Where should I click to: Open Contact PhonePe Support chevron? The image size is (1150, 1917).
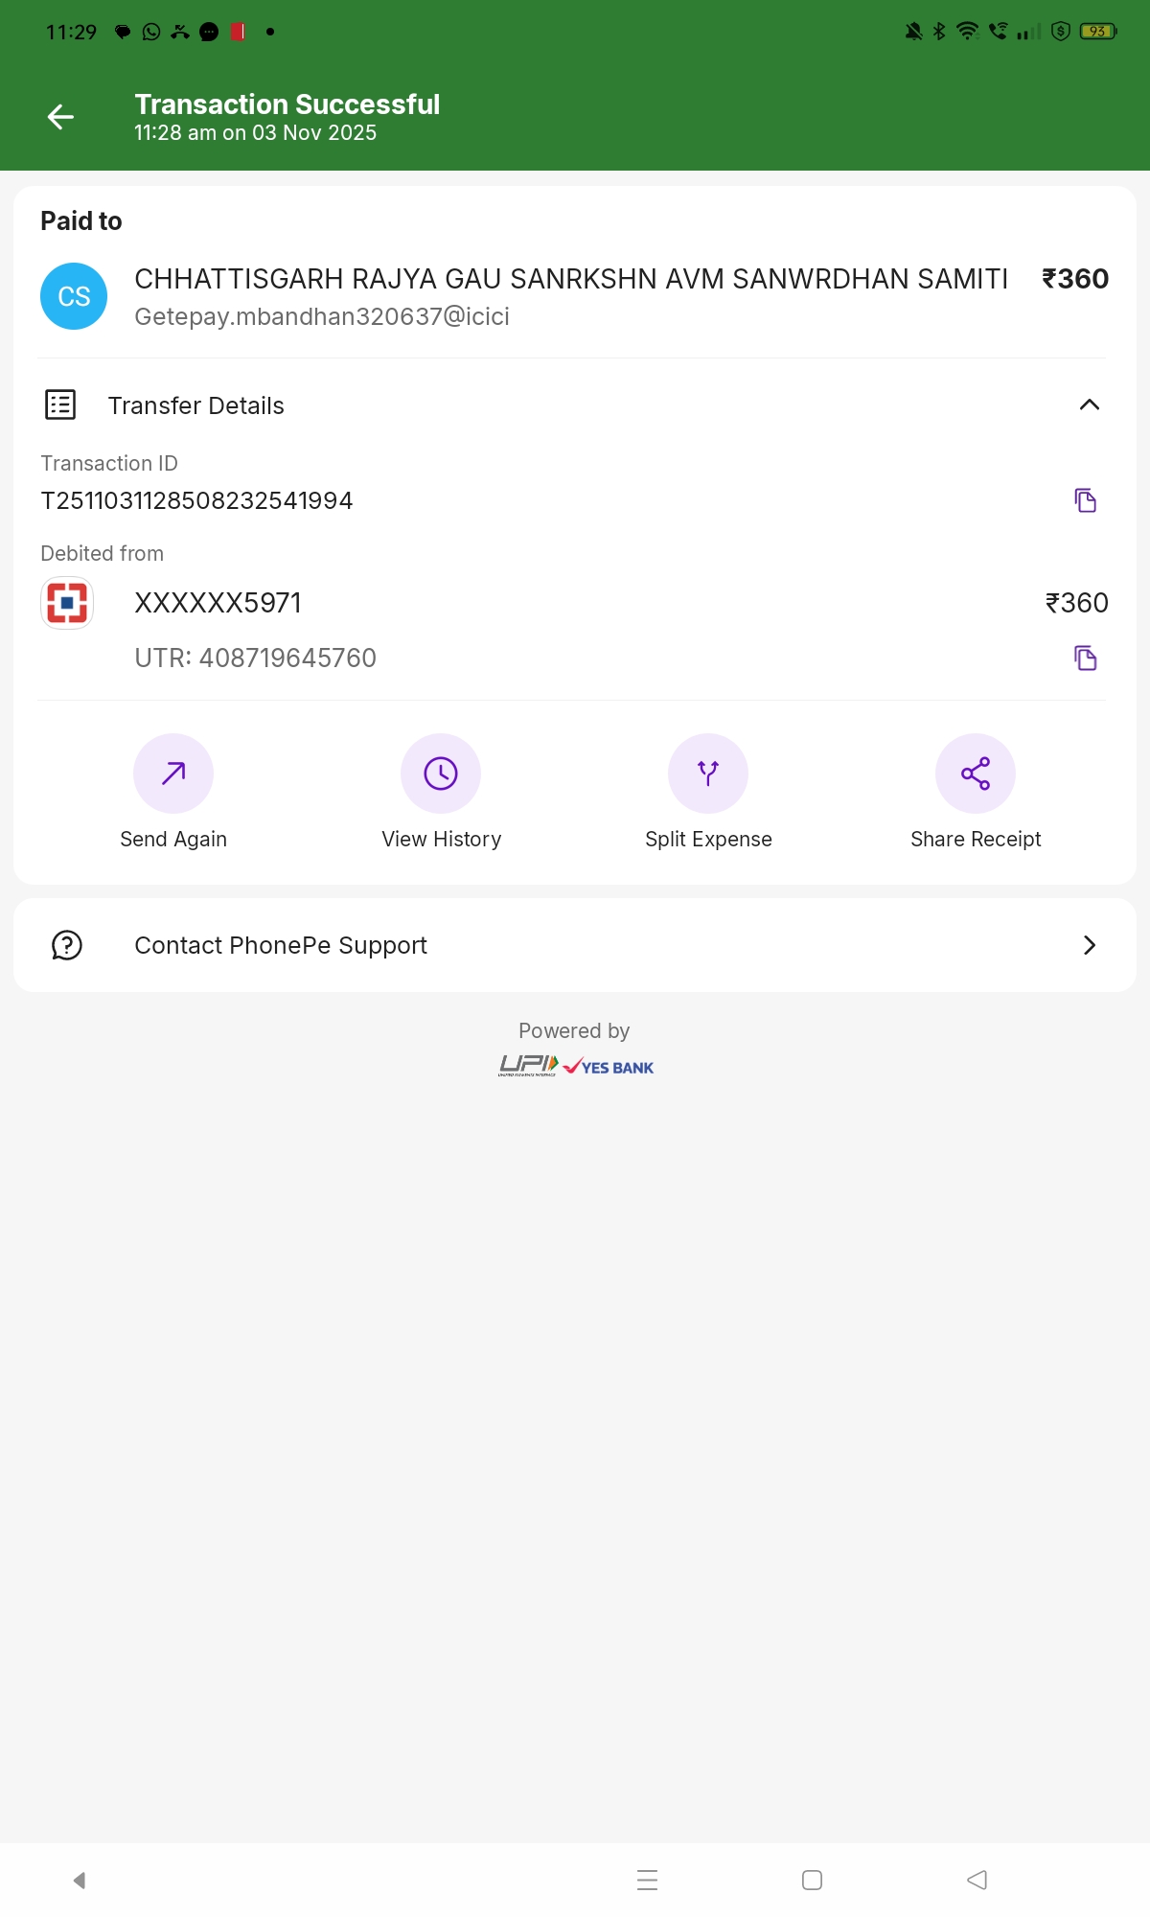pos(1089,945)
